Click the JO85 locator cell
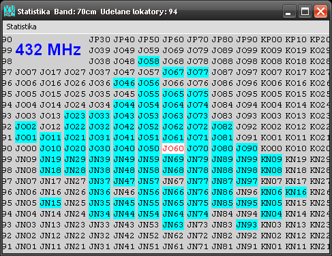This screenshot has height=256, width=332. point(222,94)
